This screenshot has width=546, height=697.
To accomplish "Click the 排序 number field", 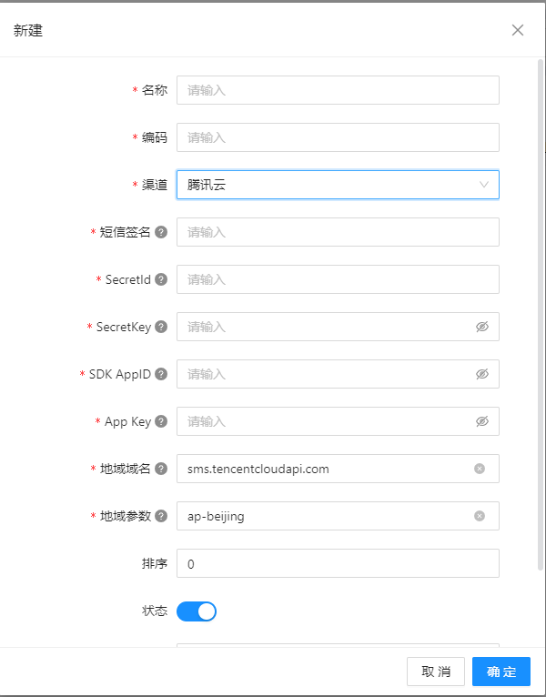I will tap(338, 563).
